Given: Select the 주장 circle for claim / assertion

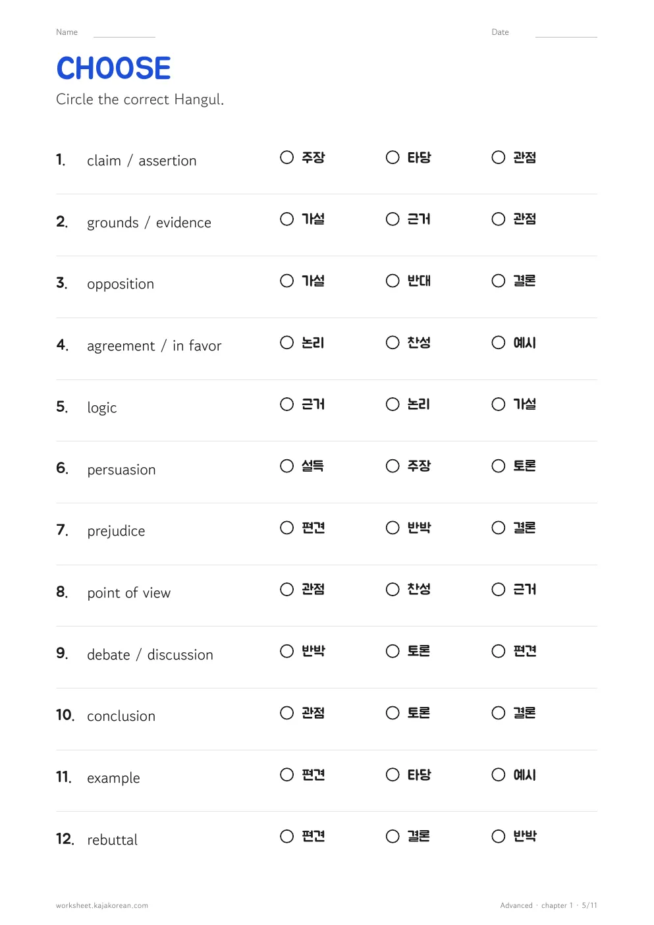Looking at the screenshot, I should tap(286, 157).
